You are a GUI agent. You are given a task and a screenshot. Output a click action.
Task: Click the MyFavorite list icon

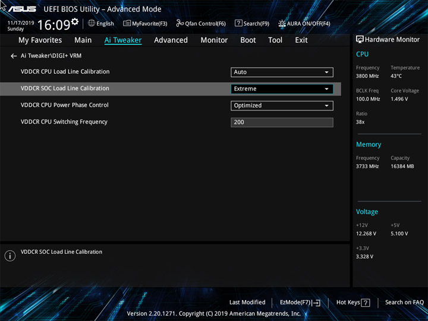coord(127,23)
